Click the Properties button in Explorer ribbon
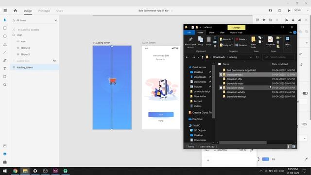 point(270,41)
